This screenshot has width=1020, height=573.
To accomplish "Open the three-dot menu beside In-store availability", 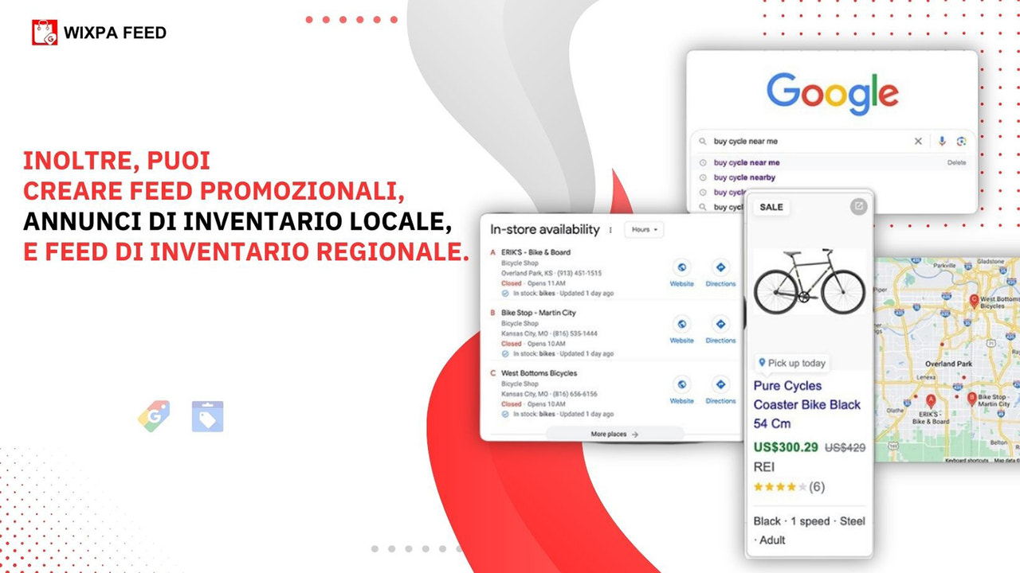I will click(x=610, y=230).
